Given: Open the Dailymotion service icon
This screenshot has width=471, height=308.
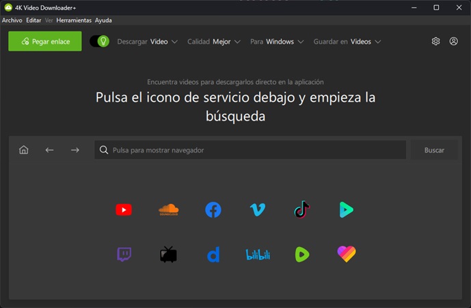Looking at the screenshot, I should point(213,255).
